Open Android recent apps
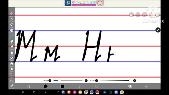169x95 pixels. point(23,92)
